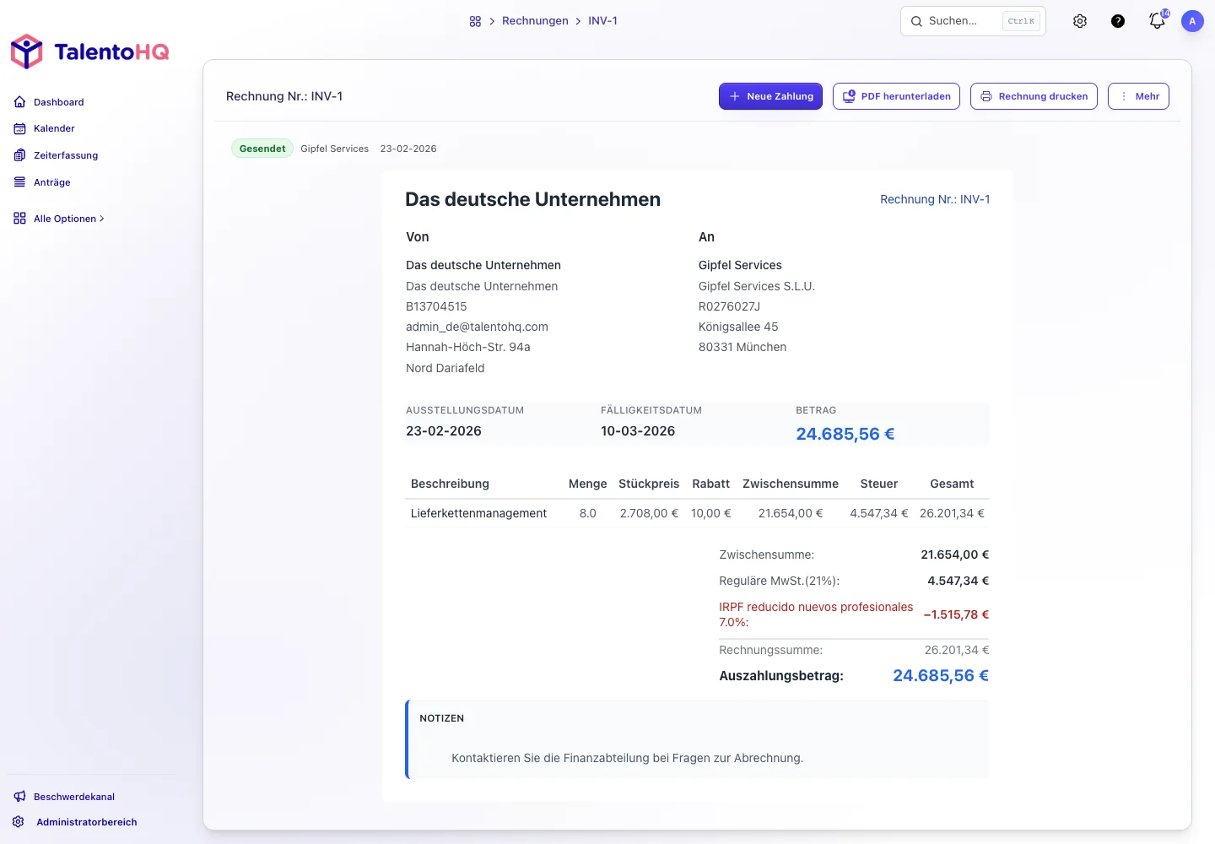Image resolution: width=1215 pixels, height=844 pixels.
Task: Open settings gear in top bar
Action: [1080, 21]
